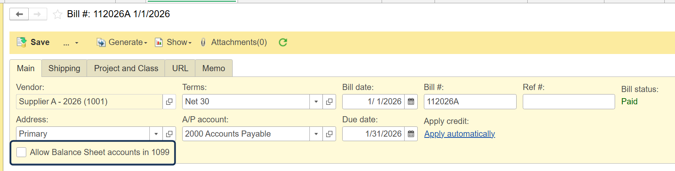Save the bill
The width and height of the screenshot is (675, 171).
[x=33, y=42]
